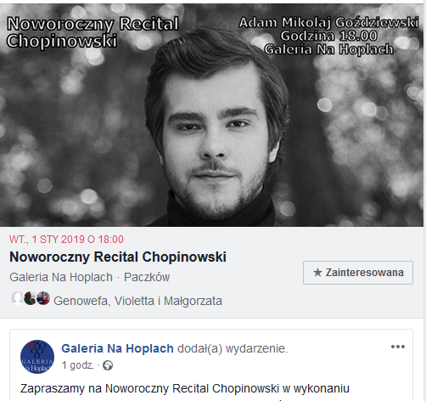Click the Godzina 18.00 text on cover
Image resolution: width=426 pixels, height=401 pixels.
[329, 36]
